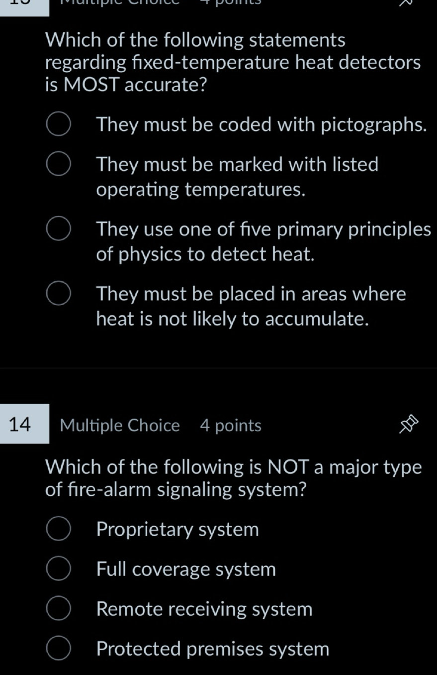The height and width of the screenshot is (675, 437).
Task: Click the fire-alarm signaling system question text
Action: (234, 478)
